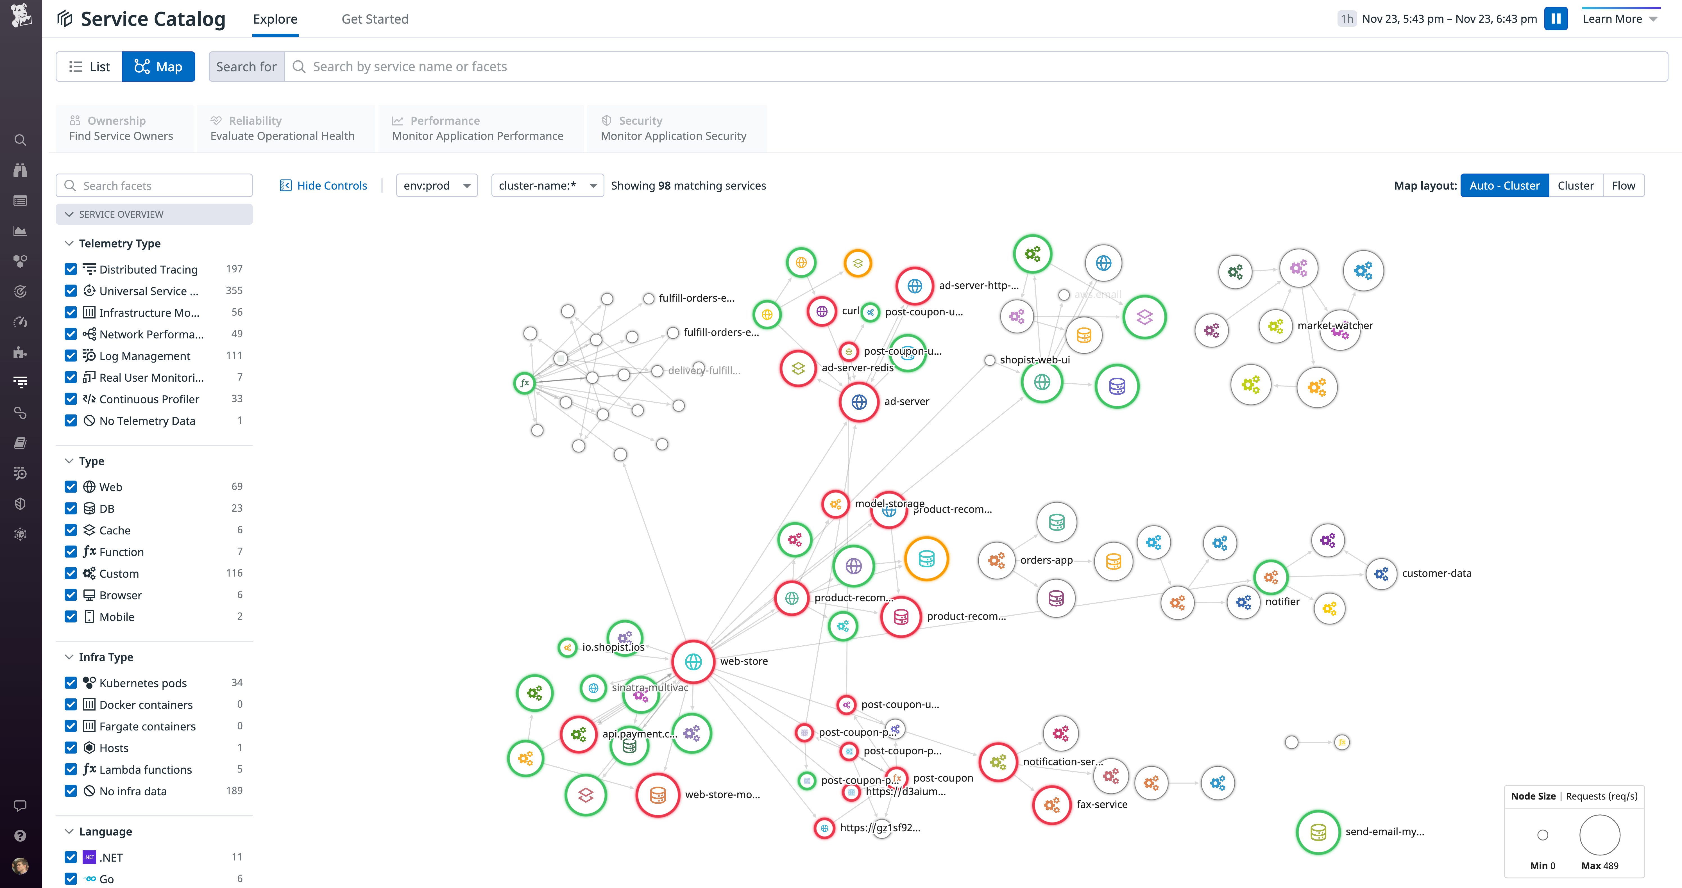This screenshot has height=888, width=1682.
Task: Open the Logs filter sidebar icon
Action: (x=20, y=382)
